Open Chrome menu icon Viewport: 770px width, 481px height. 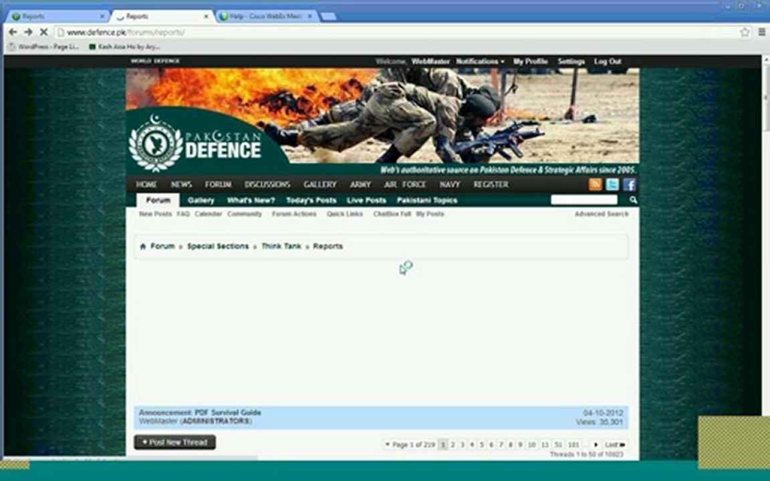pos(762,32)
